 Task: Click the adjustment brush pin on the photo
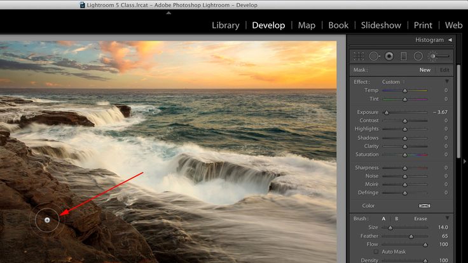48,219
